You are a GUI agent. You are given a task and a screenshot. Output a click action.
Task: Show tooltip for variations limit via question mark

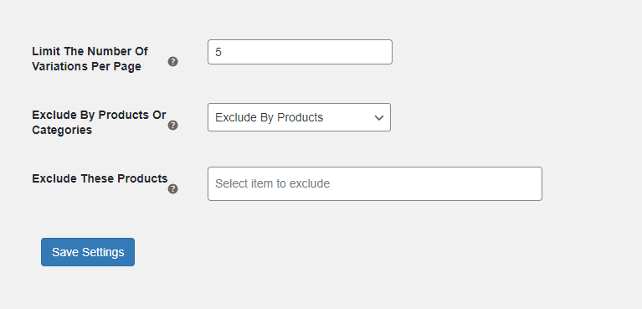click(172, 62)
